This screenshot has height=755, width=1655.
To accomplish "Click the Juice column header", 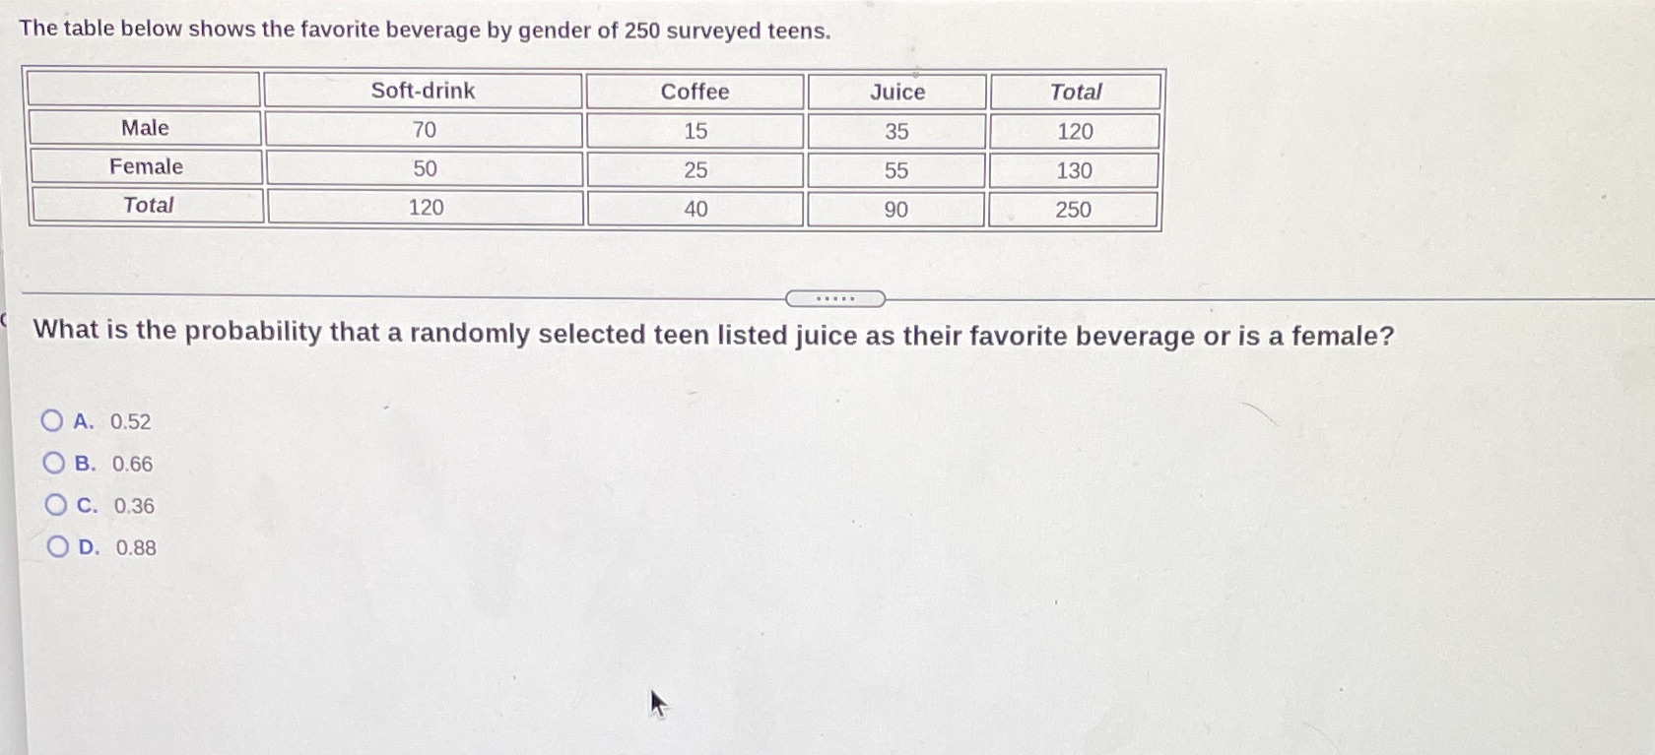I will [x=897, y=91].
